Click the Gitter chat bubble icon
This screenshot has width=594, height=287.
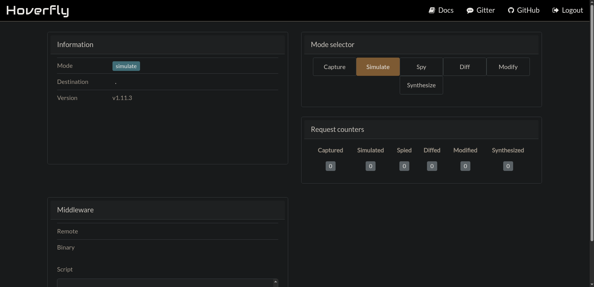coord(470,11)
